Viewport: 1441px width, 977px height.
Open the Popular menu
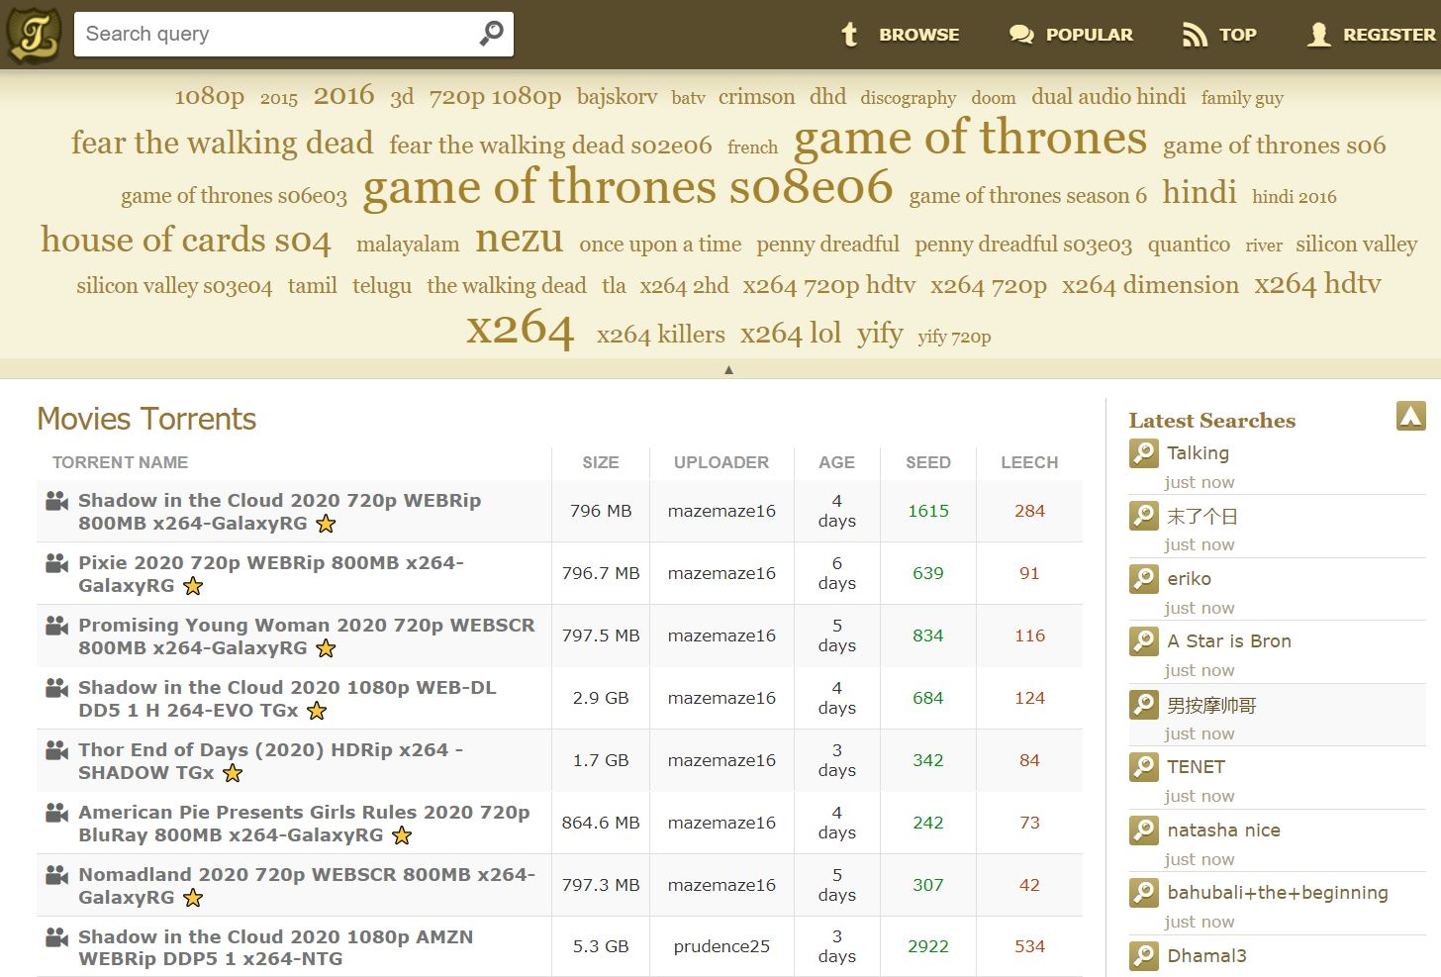click(1089, 35)
